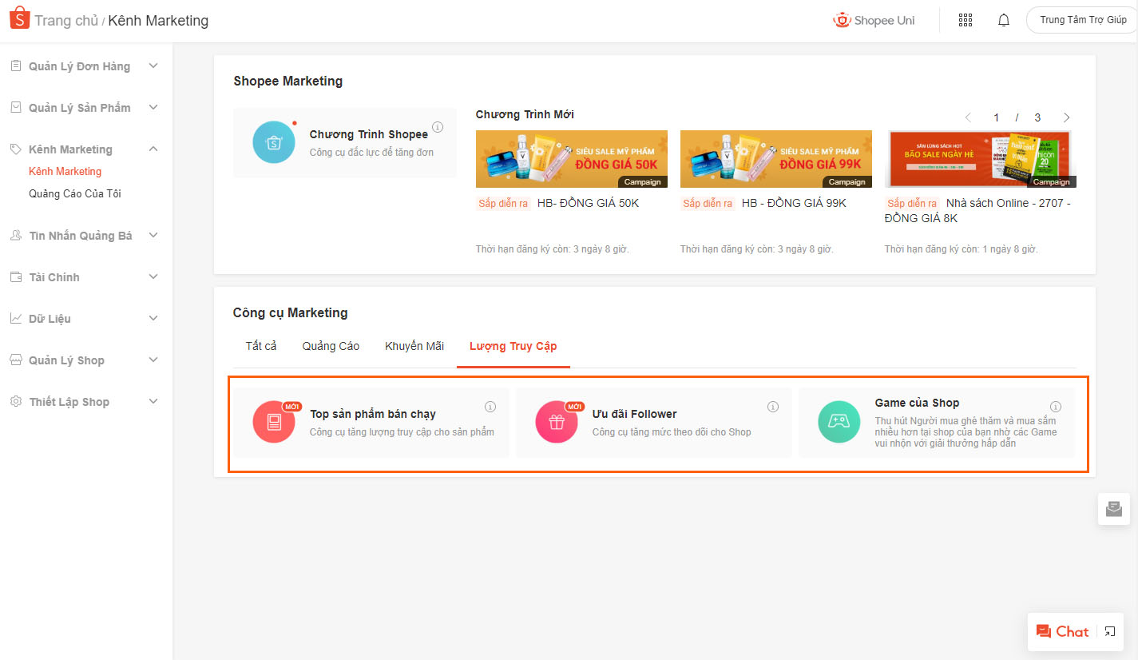Click the Thiết Lập Shop gear icon
The image size is (1138, 660).
click(15, 401)
